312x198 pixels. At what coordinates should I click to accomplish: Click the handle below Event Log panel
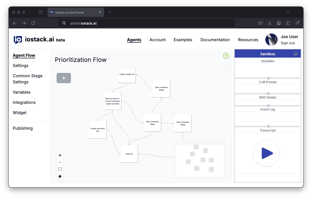point(268,126)
